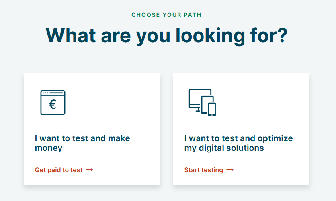Click the browser title bar of euro icon
This screenshot has width=336, height=201.
tap(53, 93)
